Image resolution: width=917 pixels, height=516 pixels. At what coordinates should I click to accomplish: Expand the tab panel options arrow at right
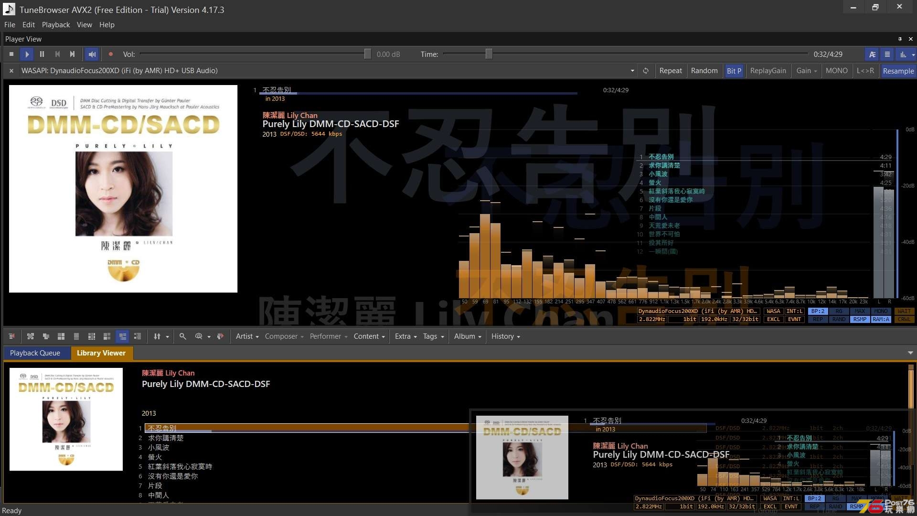pos(910,353)
